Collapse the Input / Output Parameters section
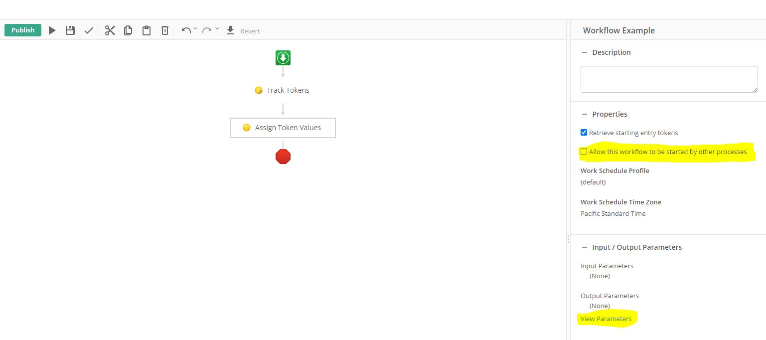The image size is (766, 340). [x=585, y=247]
